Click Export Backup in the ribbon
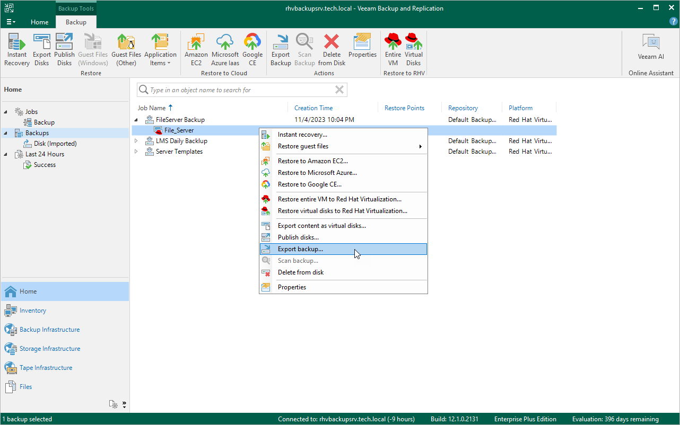This screenshot has width=680, height=425. pyautogui.click(x=281, y=50)
